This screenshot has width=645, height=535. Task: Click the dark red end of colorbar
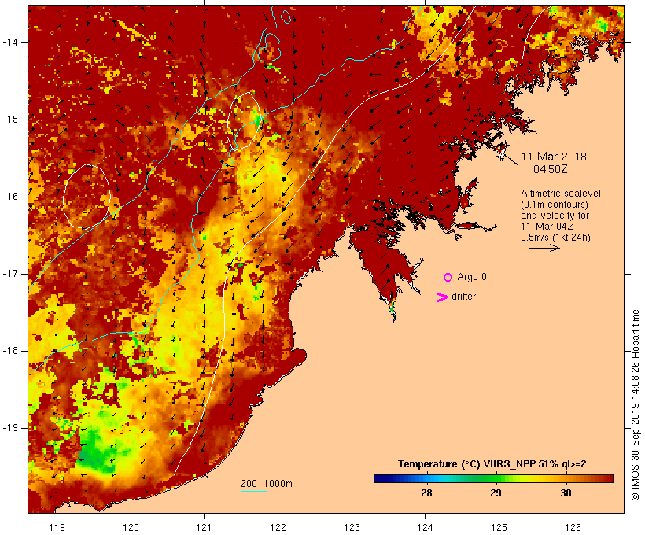[x=608, y=478]
